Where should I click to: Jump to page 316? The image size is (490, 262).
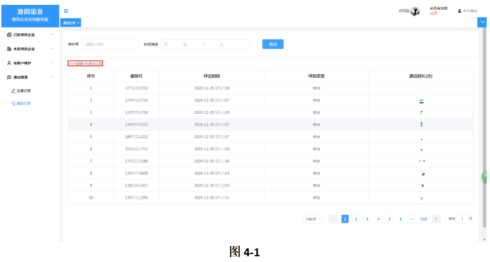423,219
